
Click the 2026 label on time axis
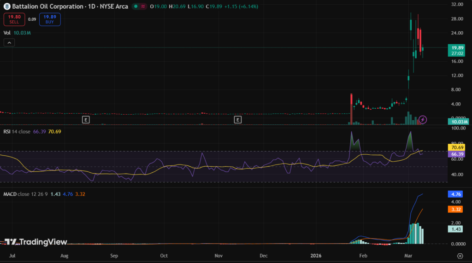pos(316,255)
